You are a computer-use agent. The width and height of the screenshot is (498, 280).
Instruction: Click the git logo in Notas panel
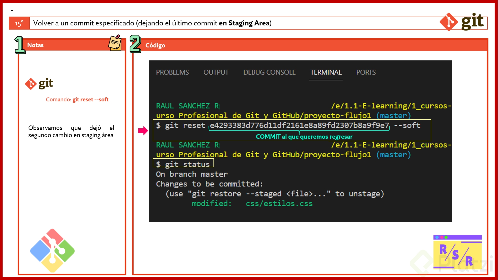(x=39, y=84)
